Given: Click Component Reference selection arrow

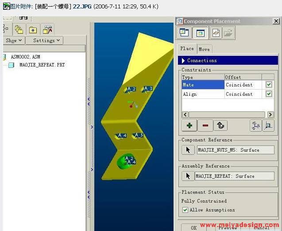Looking at the screenshot, I should [188, 150].
